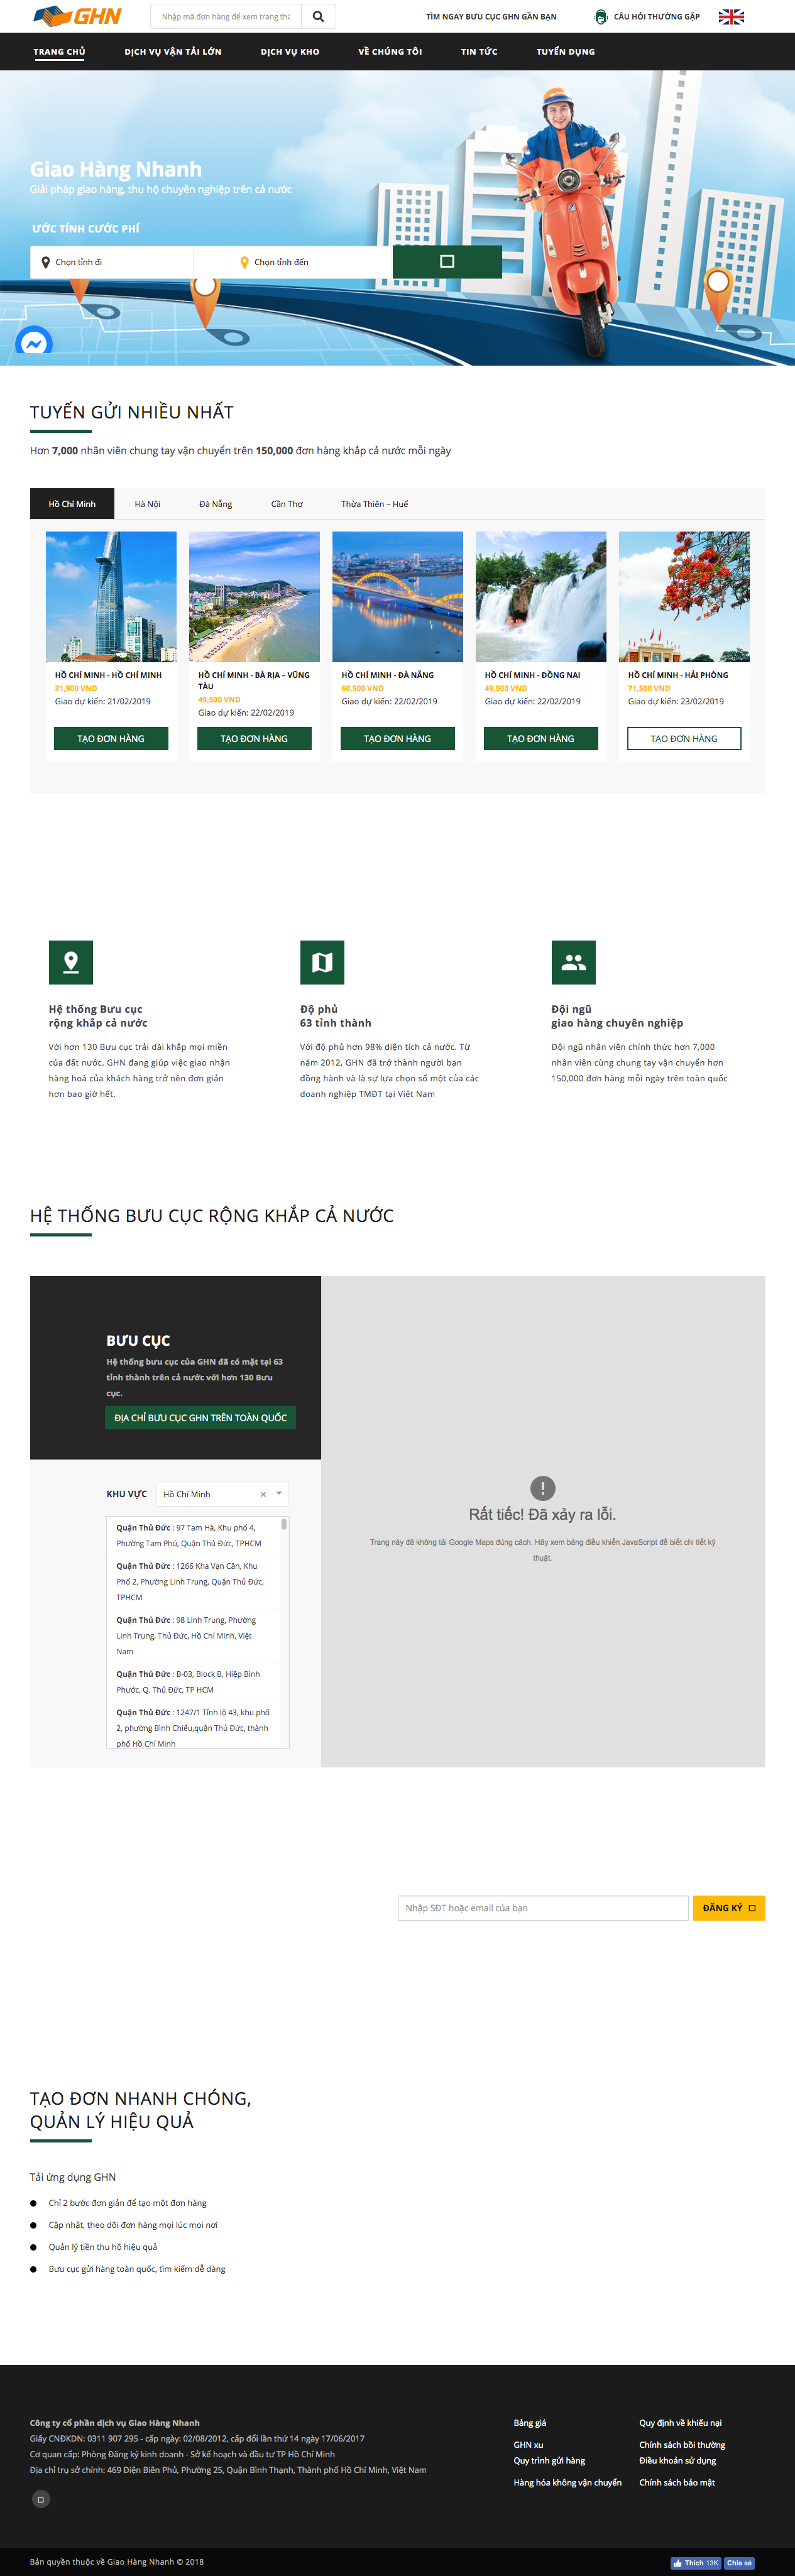Select the '98 Linh Trung' address entry

tap(193, 1635)
